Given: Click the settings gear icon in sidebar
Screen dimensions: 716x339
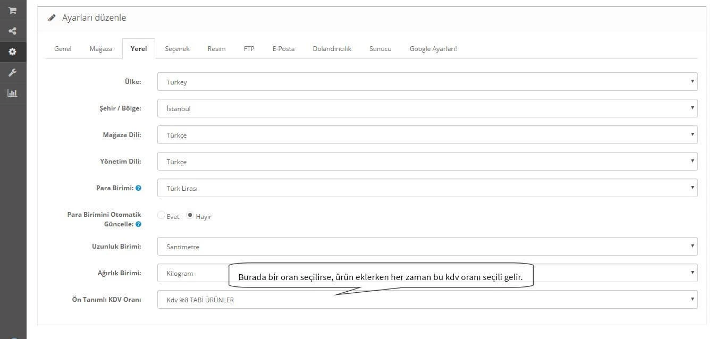Looking at the screenshot, I should [x=12, y=52].
